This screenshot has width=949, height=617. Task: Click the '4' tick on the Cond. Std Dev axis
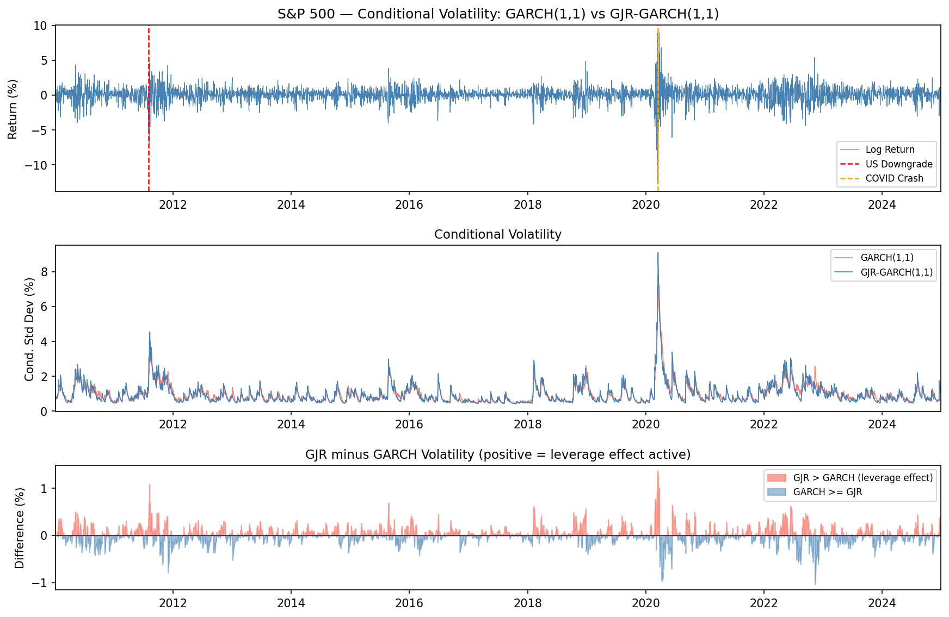46,341
